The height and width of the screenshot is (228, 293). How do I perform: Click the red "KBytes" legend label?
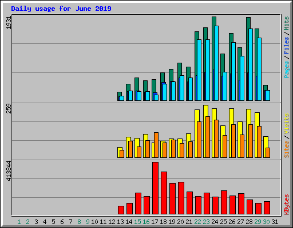click(286, 205)
